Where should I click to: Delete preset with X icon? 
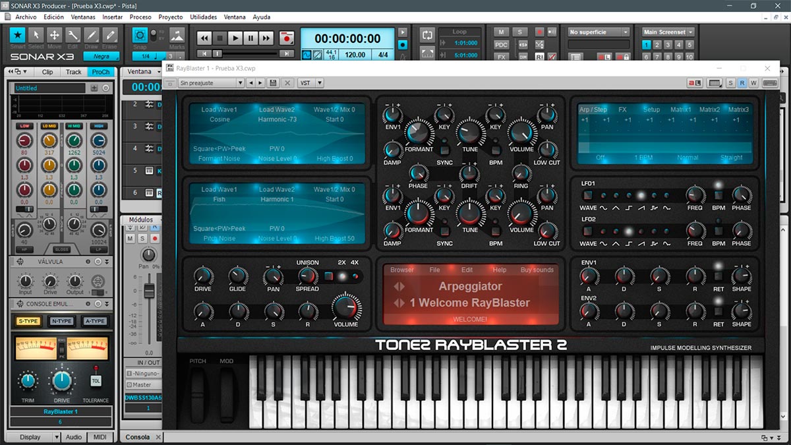tap(287, 83)
